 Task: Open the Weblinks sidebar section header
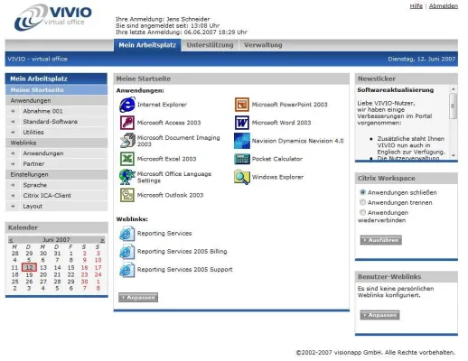[56, 143]
